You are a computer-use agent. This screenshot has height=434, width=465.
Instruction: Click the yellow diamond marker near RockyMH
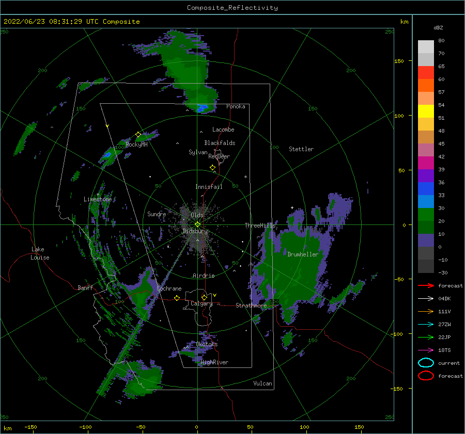pyautogui.click(x=138, y=135)
